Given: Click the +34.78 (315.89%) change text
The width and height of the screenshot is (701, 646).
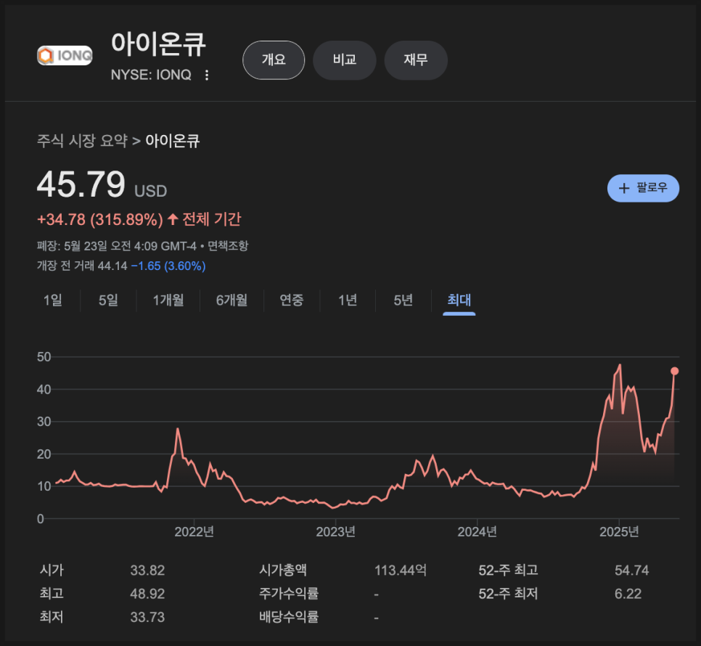Looking at the screenshot, I should click(100, 219).
